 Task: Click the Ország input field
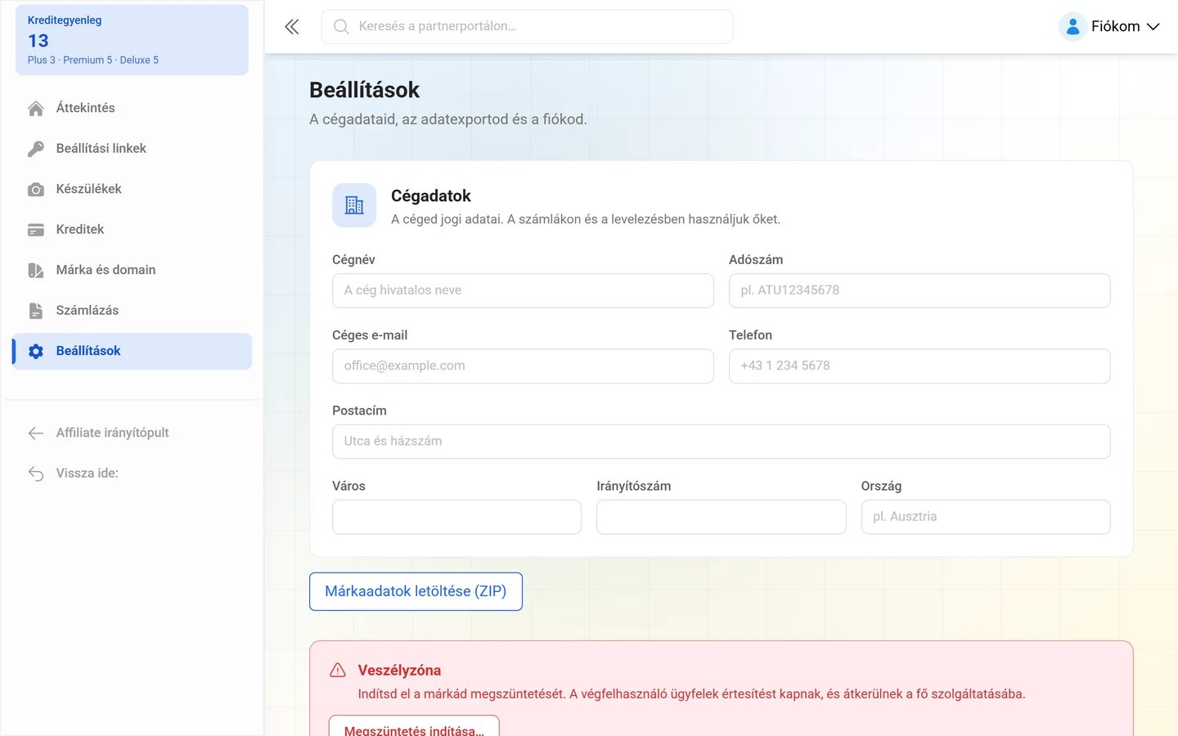[986, 517]
